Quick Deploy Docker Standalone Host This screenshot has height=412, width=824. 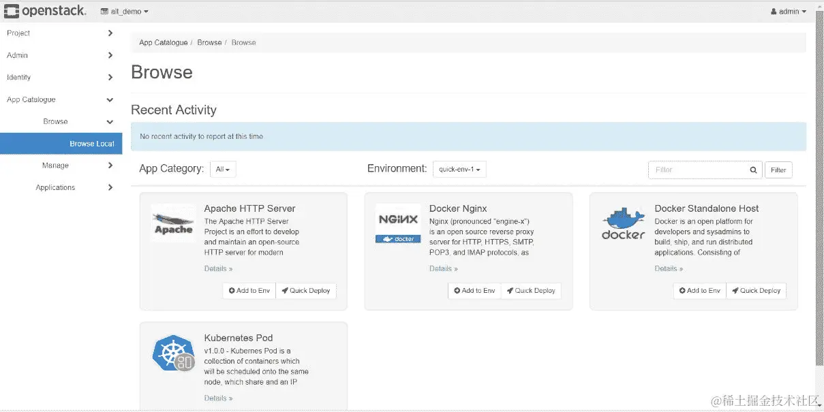pyautogui.click(x=756, y=291)
